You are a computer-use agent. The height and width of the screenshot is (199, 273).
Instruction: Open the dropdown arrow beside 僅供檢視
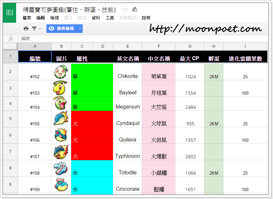click(x=80, y=29)
